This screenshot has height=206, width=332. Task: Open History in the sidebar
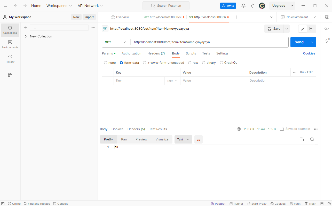coord(10,59)
